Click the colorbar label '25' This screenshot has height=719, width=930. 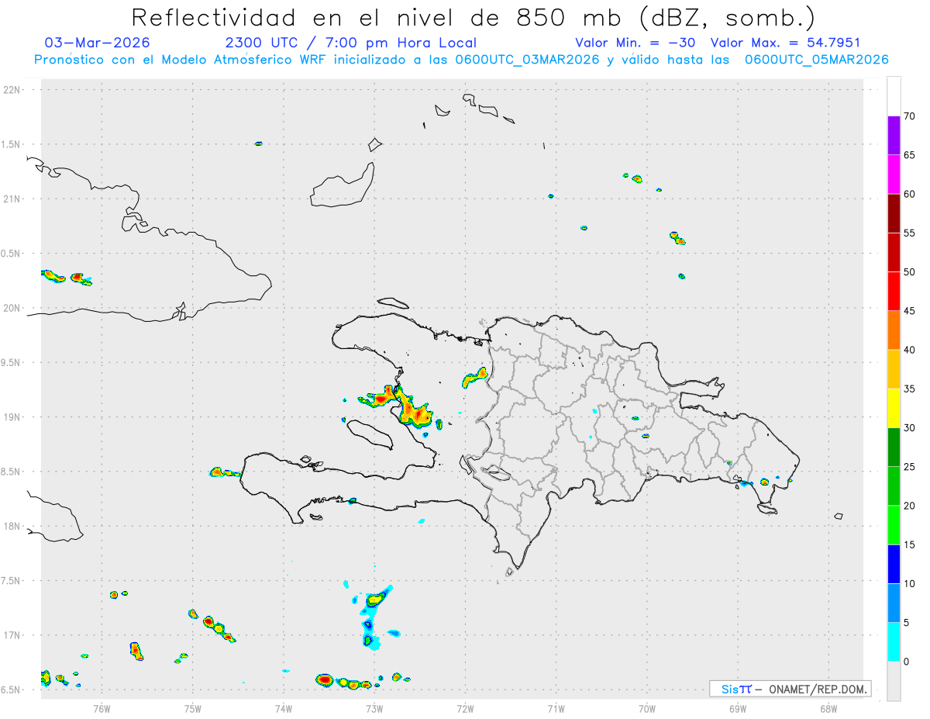(x=909, y=467)
